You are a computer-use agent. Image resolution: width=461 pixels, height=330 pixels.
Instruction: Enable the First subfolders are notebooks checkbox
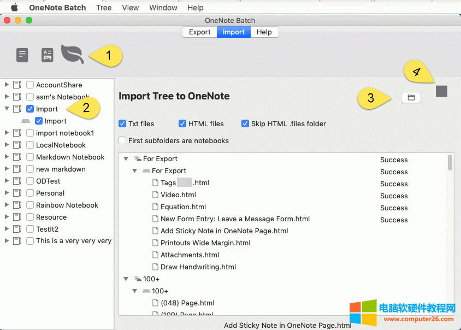tap(122, 141)
